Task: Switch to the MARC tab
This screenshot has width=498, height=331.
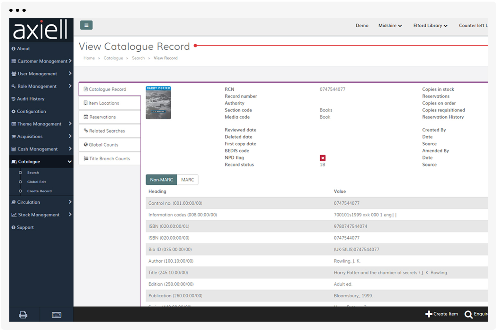Action: coord(187,180)
